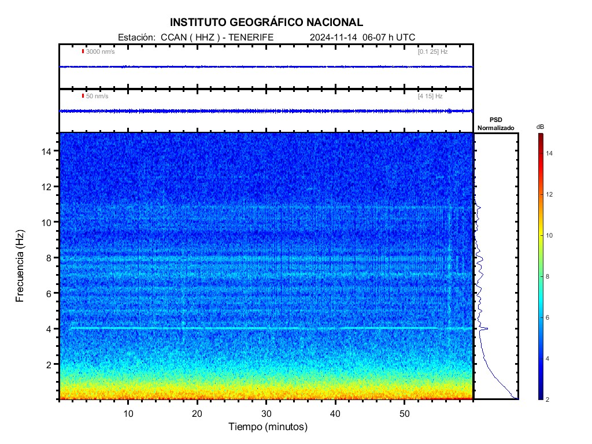Viewport: 592px width, 444px height.
Task: Click the 4-15 Hz filtered waveform trace
Action: pos(266,111)
